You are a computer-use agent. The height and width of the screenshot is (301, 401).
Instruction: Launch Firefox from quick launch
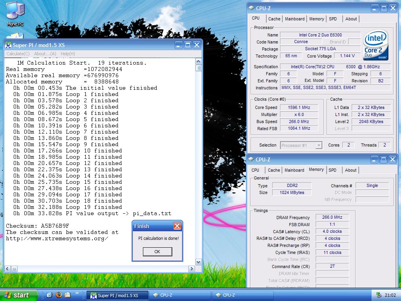tap(59, 295)
